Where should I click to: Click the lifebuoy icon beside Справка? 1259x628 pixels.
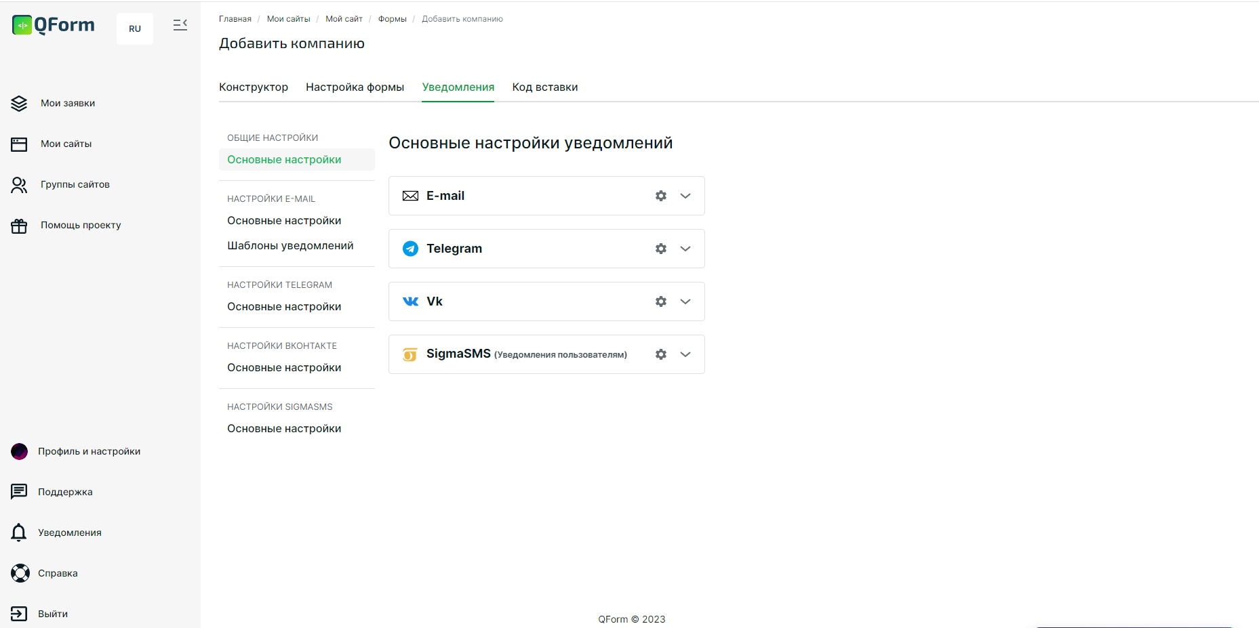click(x=20, y=573)
